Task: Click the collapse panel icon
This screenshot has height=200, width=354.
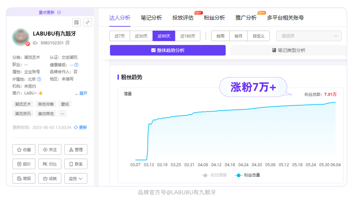Action: coord(88,22)
